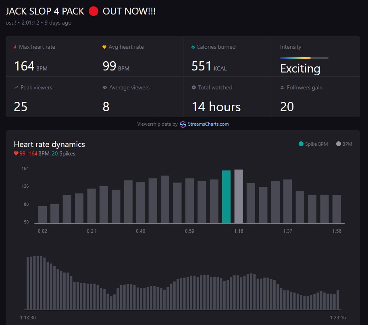Click the 99–164 BPM range text

click(35, 153)
